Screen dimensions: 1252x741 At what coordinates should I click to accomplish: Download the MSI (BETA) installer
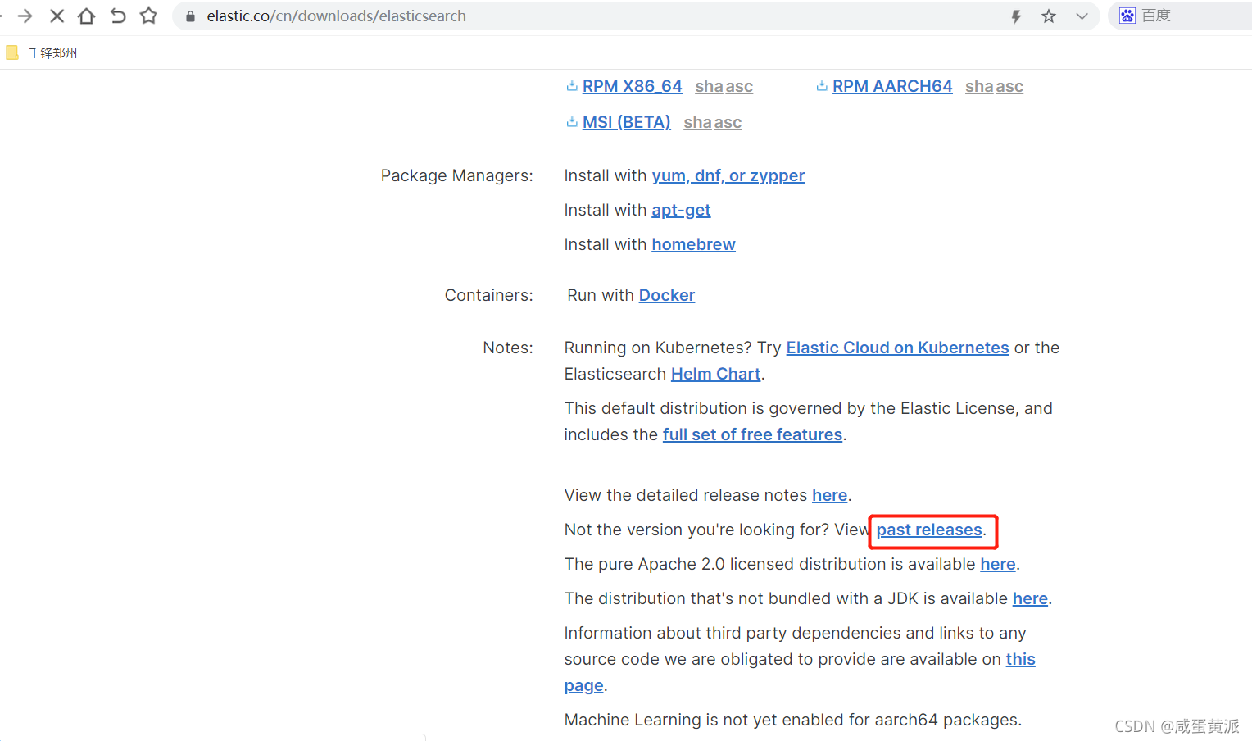(x=626, y=122)
